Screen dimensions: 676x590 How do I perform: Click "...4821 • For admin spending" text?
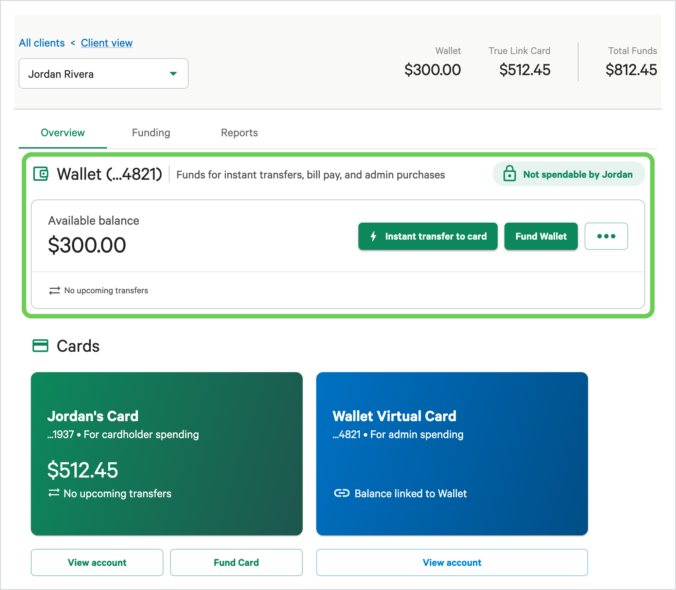(x=398, y=434)
